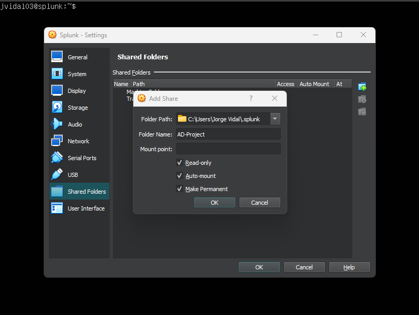
Task: Click the VirtualBox icon in Splunk Settings title
Action: tap(53, 35)
